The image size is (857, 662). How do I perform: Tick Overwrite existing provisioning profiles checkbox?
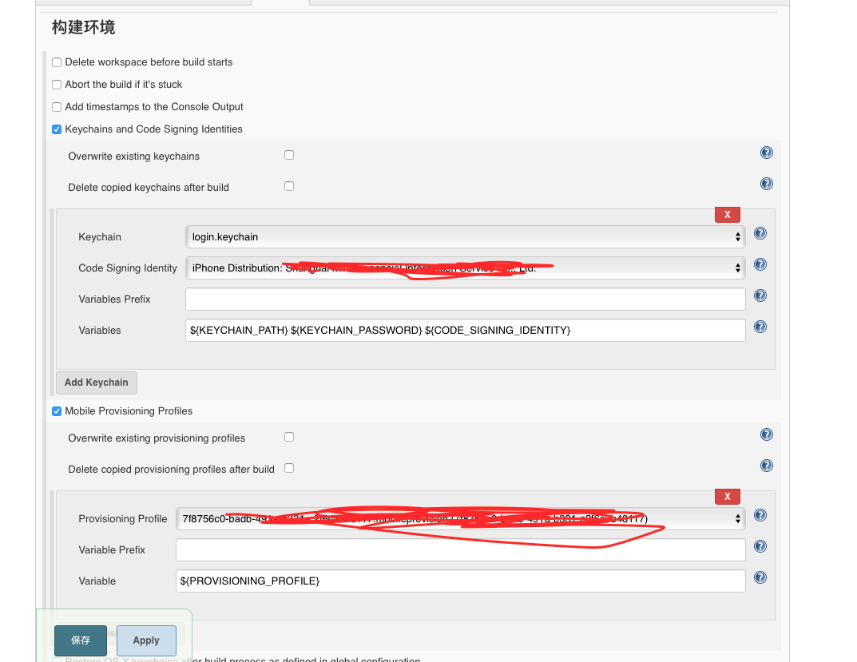point(289,437)
